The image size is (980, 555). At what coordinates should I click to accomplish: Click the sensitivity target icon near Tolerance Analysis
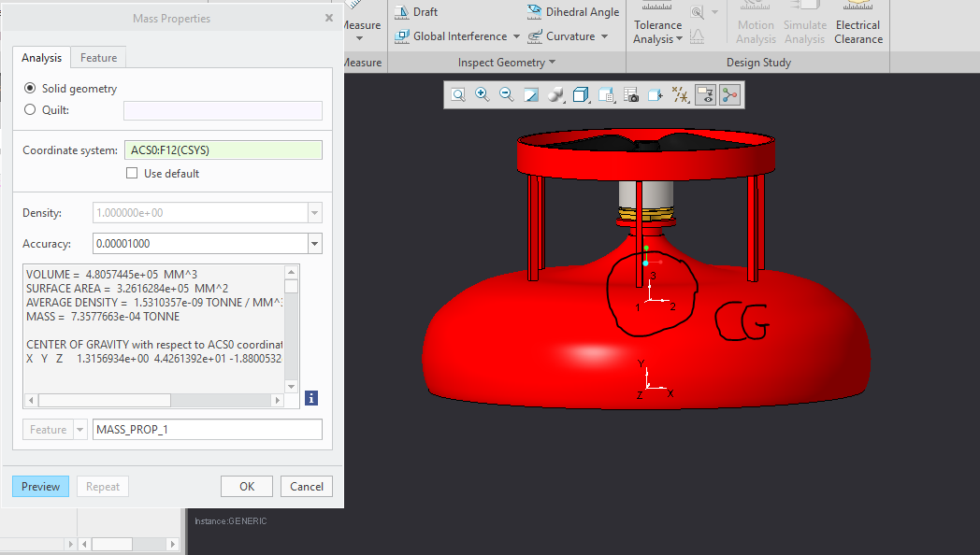click(x=697, y=12)
